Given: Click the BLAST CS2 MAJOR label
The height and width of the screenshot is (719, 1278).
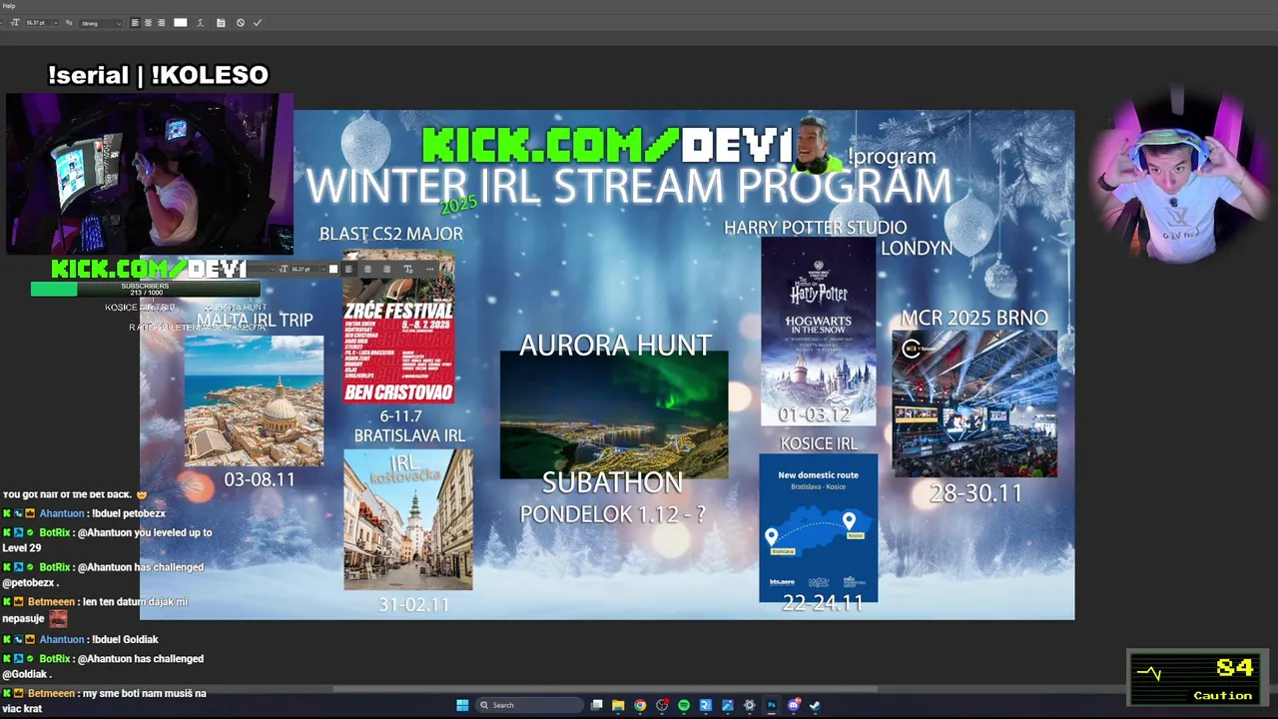Looking at the screenshot, I should point(390,234).
